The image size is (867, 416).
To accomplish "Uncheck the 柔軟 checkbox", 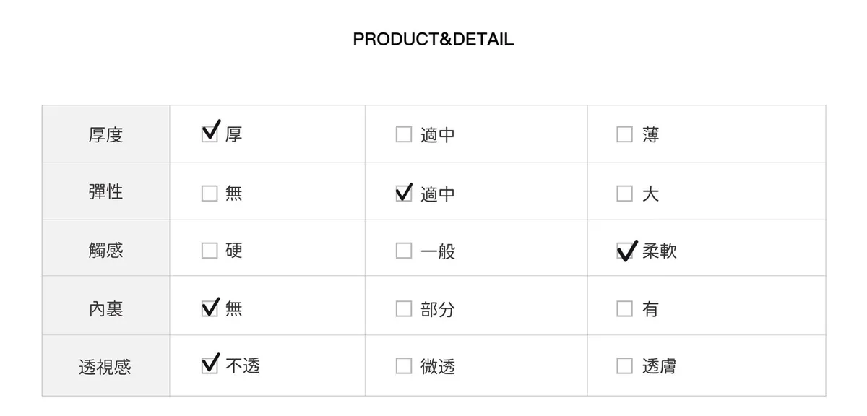I will click(x=624, y=251).
